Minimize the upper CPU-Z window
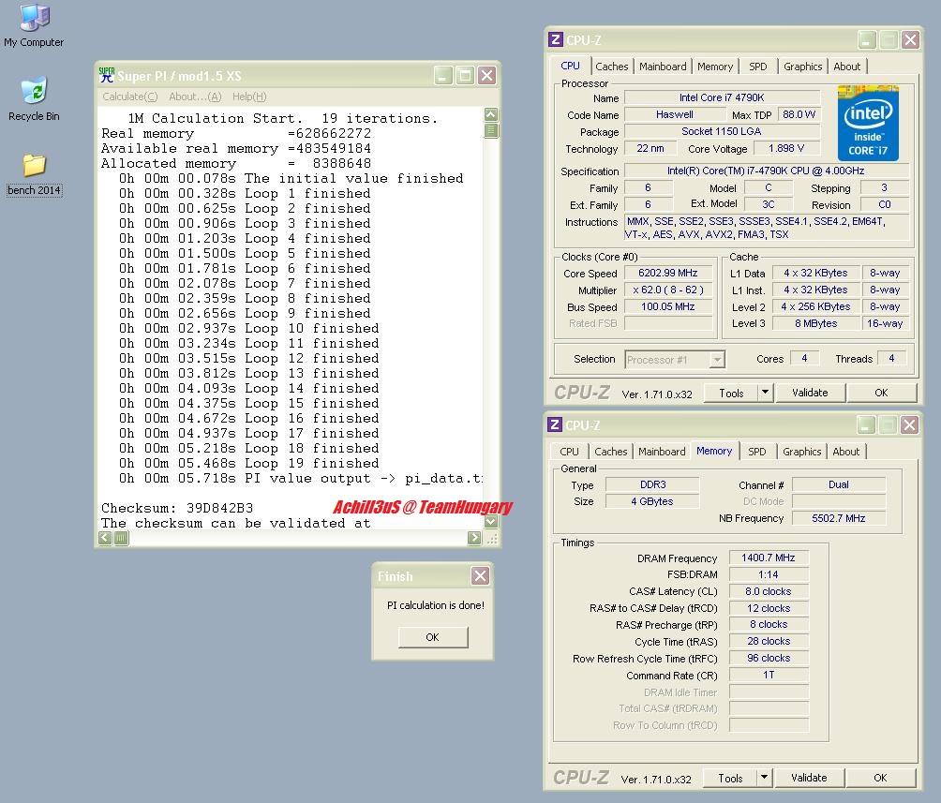 pyautogui.click(x=866, y=40)
